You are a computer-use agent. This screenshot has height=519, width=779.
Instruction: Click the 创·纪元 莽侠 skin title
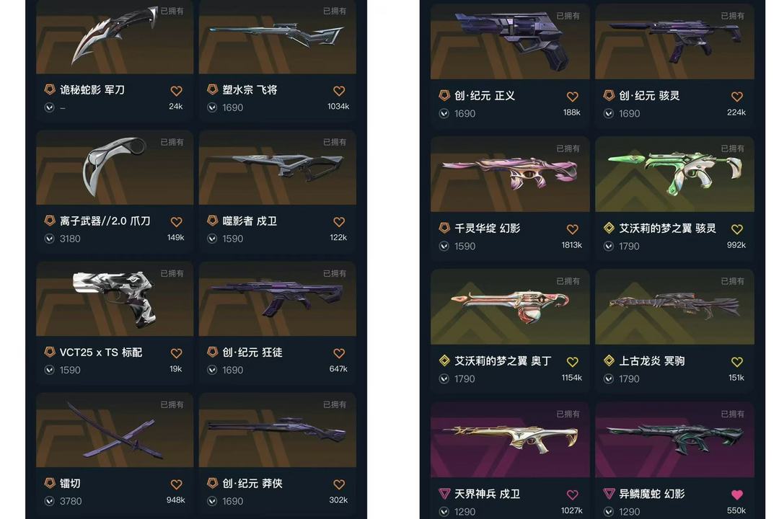coord(252,484)
